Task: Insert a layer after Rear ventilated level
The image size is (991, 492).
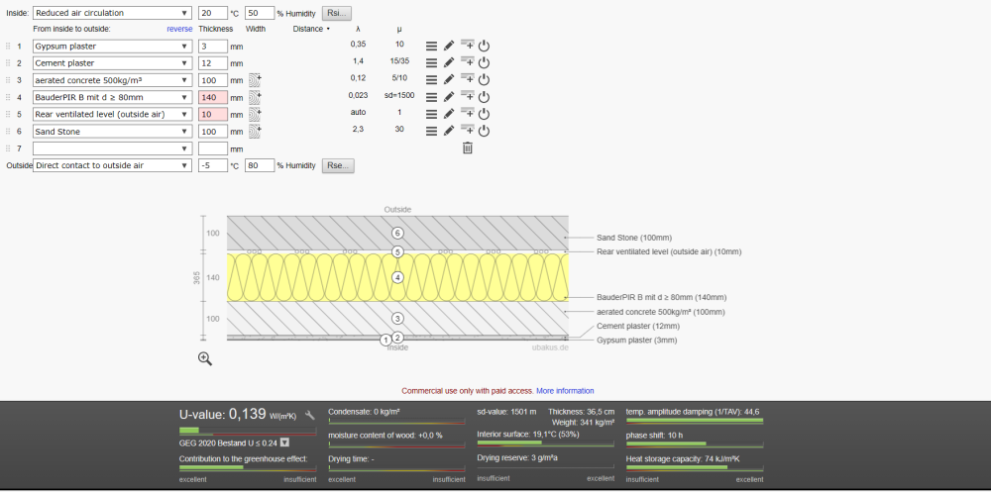Action: tap(467, 114)
